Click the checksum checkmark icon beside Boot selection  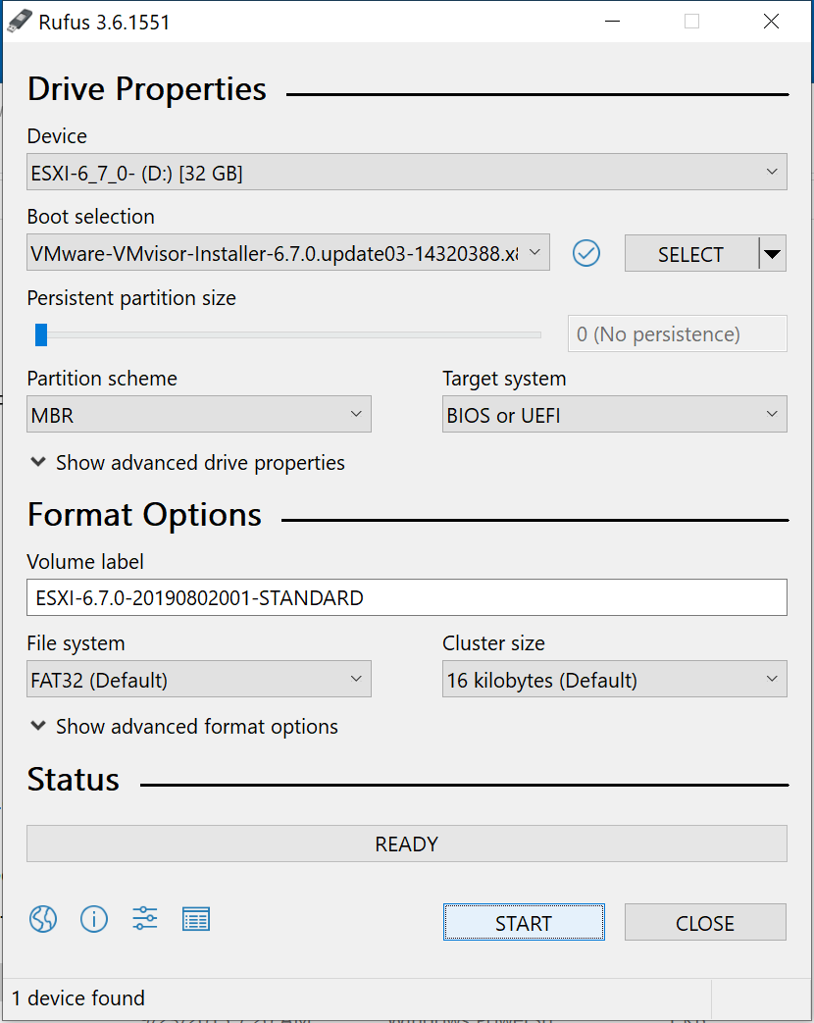(x=586, y=253)
